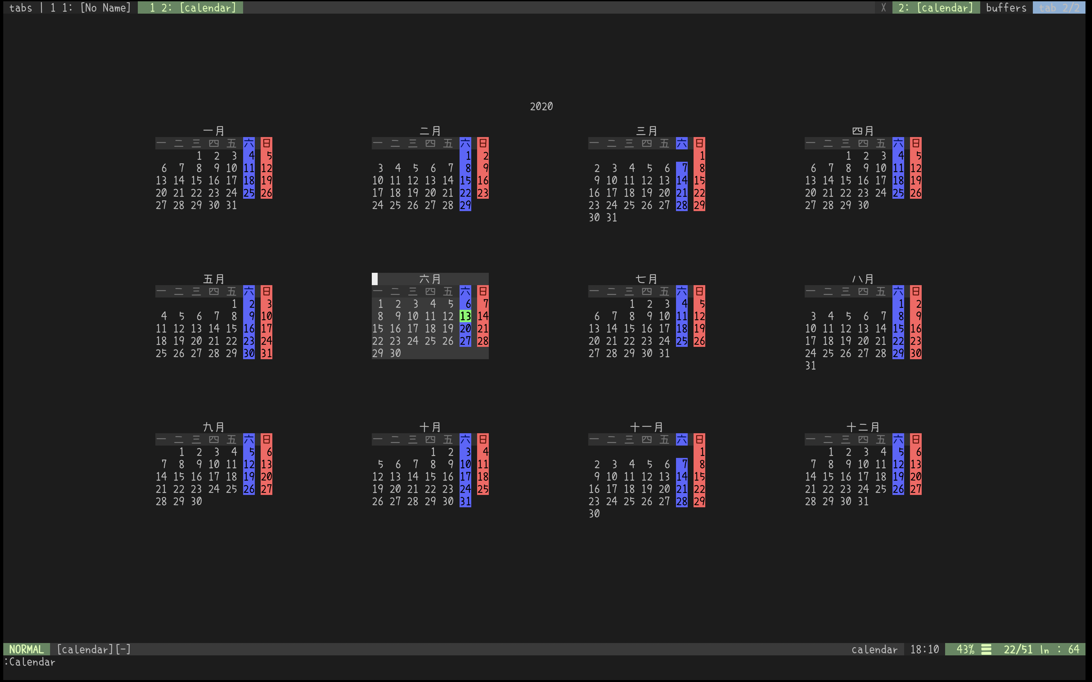Select December 31 in 十二月
Screen dimensions: 1092x682
tap(863, 501)
